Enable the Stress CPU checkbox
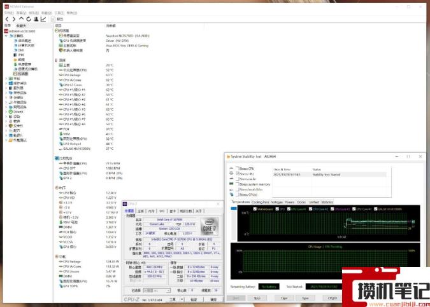Viewport: 430px width, 307px height. click(x=238, y=168)
